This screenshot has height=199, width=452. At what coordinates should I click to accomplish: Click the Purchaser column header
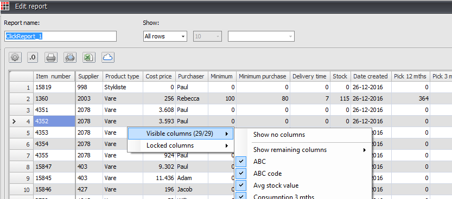[192, 76]
